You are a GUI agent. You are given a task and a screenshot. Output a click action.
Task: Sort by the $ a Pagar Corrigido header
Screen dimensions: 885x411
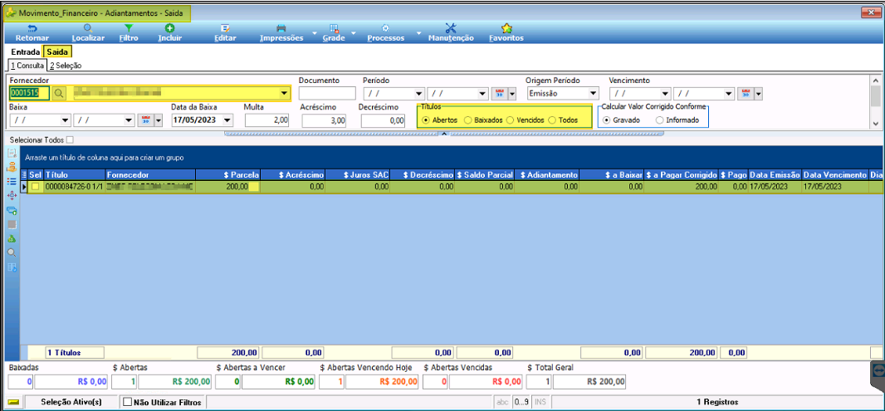point(682,175)
